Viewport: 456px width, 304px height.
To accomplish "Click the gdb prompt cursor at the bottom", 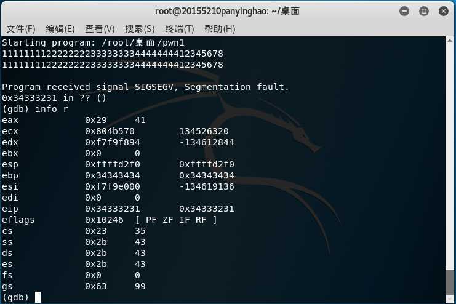I will click(38, 297).
